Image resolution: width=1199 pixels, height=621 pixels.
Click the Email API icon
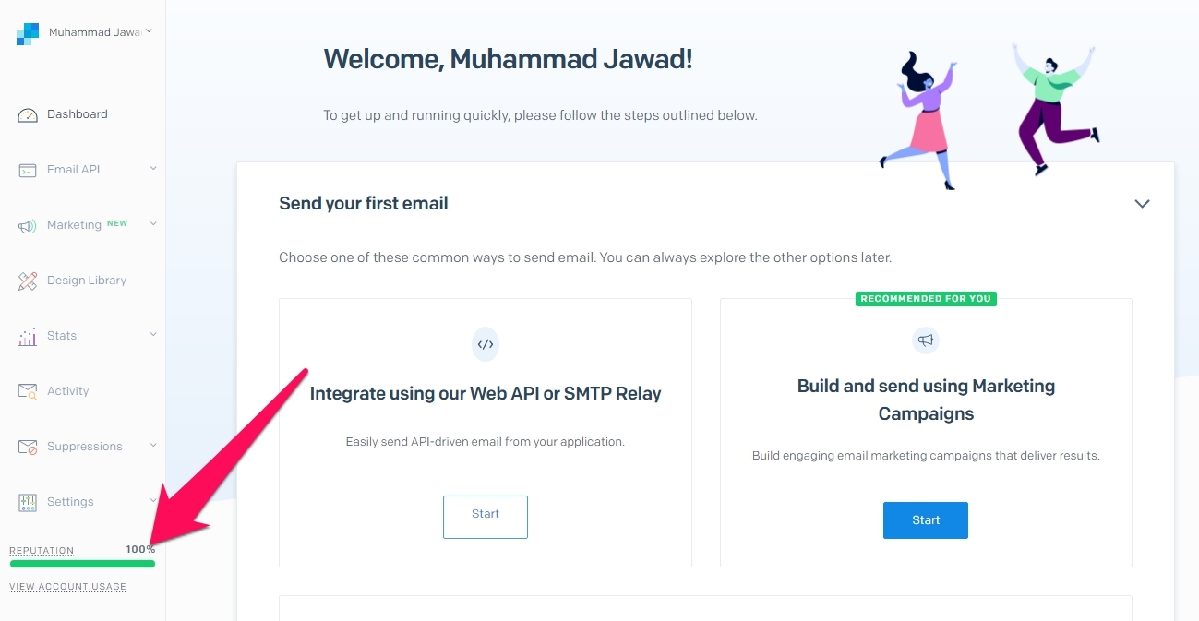[x=28, y=171]
